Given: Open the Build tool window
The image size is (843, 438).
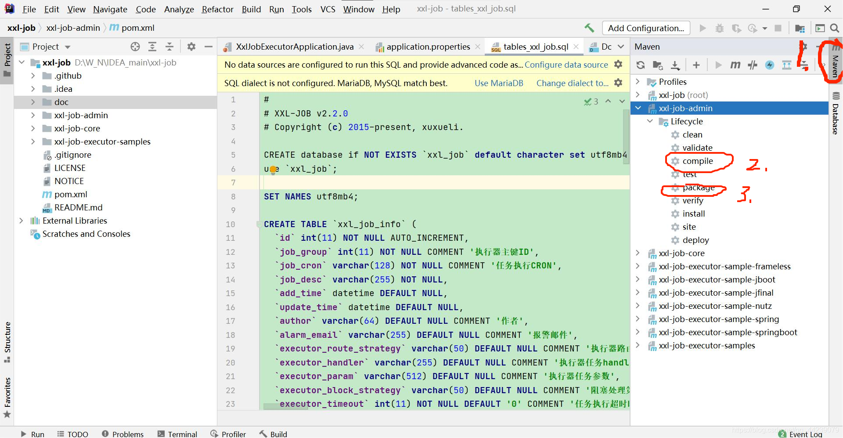Looking at the screenshot, I should [273, 434].
